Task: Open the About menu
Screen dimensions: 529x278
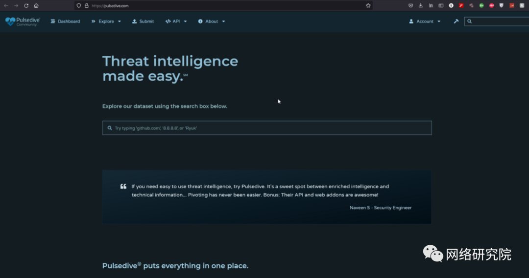Action: tap(212, 21)
